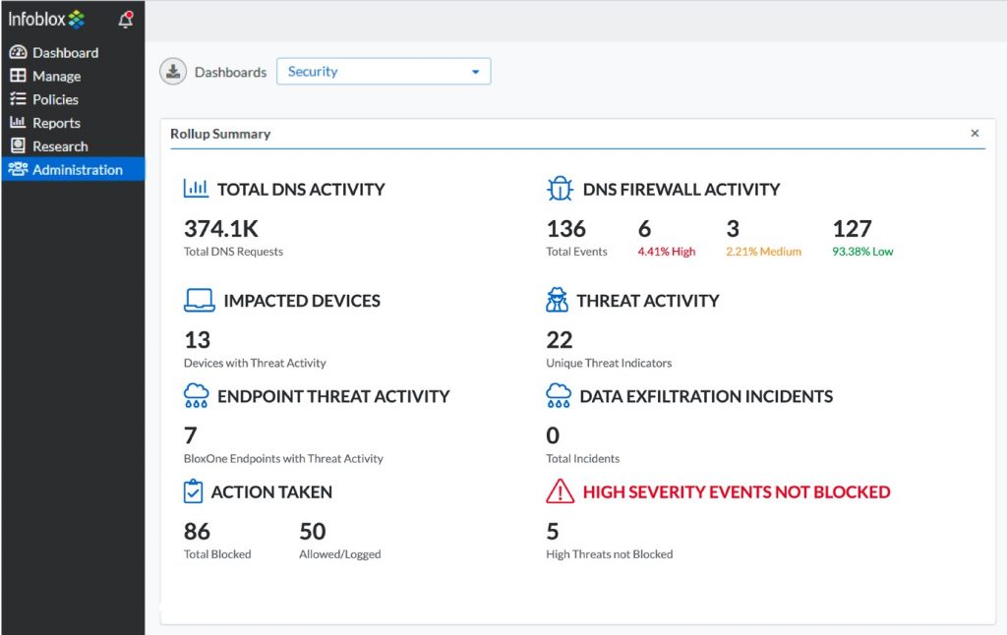
Task: Click the Data Exfiltration Incidents cloud icon
Action: (x=559, y=396)
